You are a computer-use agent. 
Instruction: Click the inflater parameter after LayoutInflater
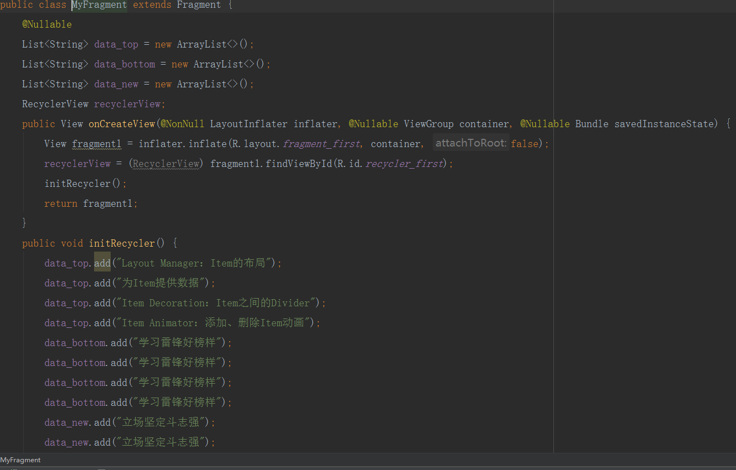click(x=315, y=124)
